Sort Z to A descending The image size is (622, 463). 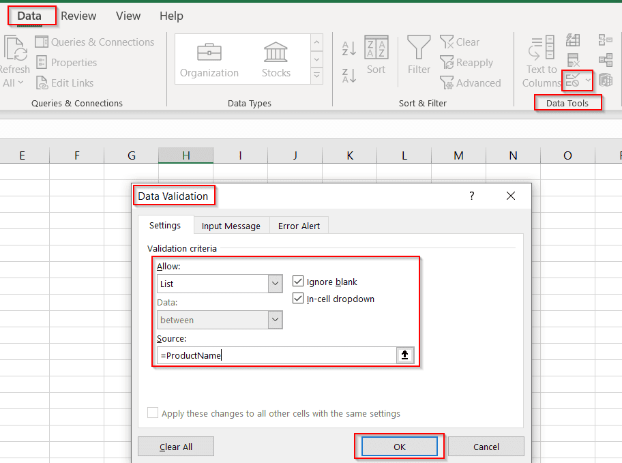tap(349, 76)
